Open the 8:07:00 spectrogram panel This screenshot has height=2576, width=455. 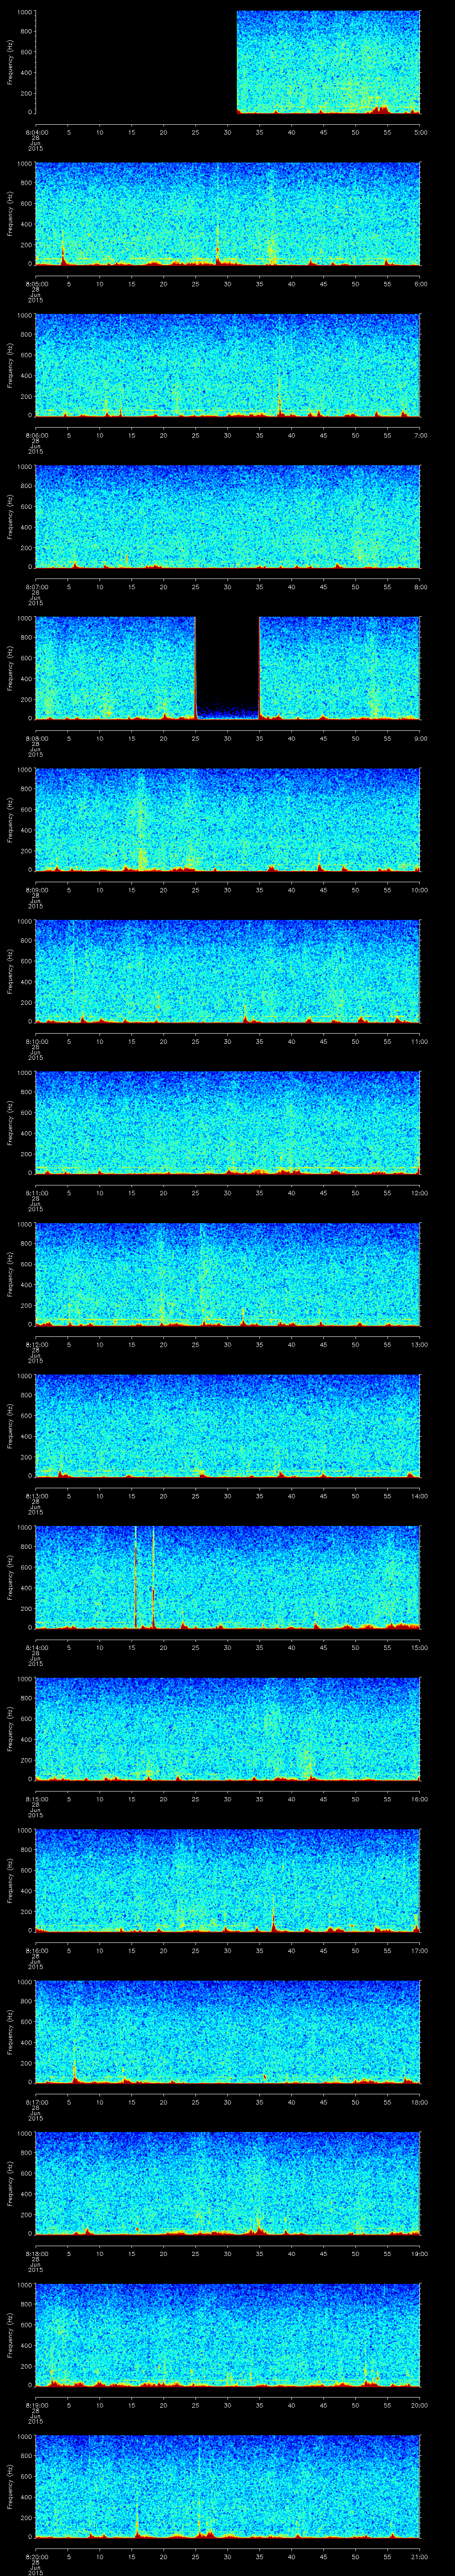[x=228, y=516]
